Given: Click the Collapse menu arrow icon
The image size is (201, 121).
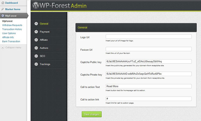Looking at the screenshot, I should point(3,47).
